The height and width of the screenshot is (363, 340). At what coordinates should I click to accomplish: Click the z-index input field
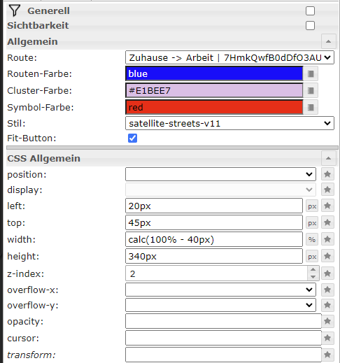coord(217,273)
